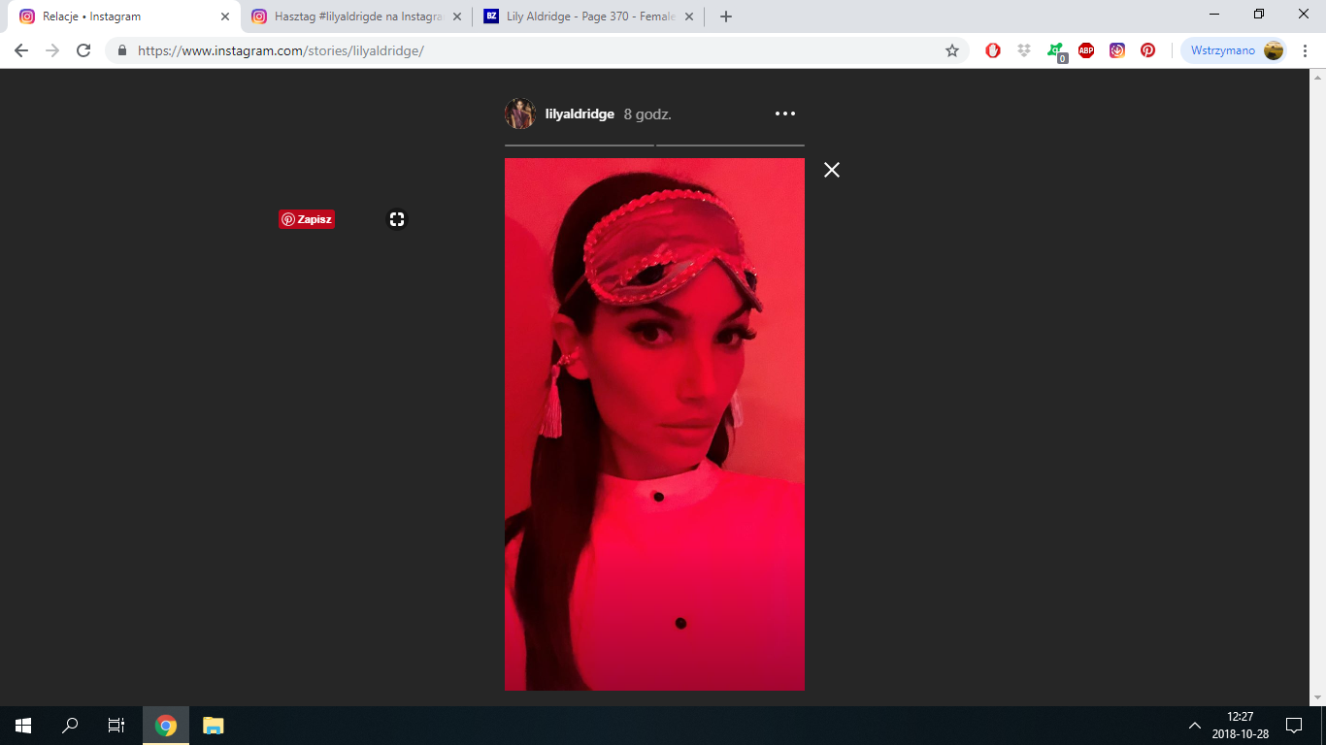Open the Adblock Plus ABP extension
Screen dimensions: 1326x745
click(x=1086, y=50)
